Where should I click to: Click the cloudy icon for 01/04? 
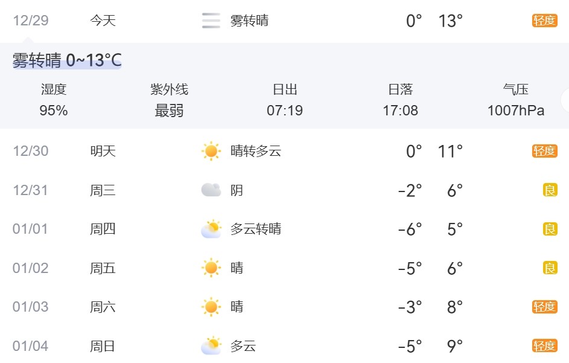click(211, 346)
